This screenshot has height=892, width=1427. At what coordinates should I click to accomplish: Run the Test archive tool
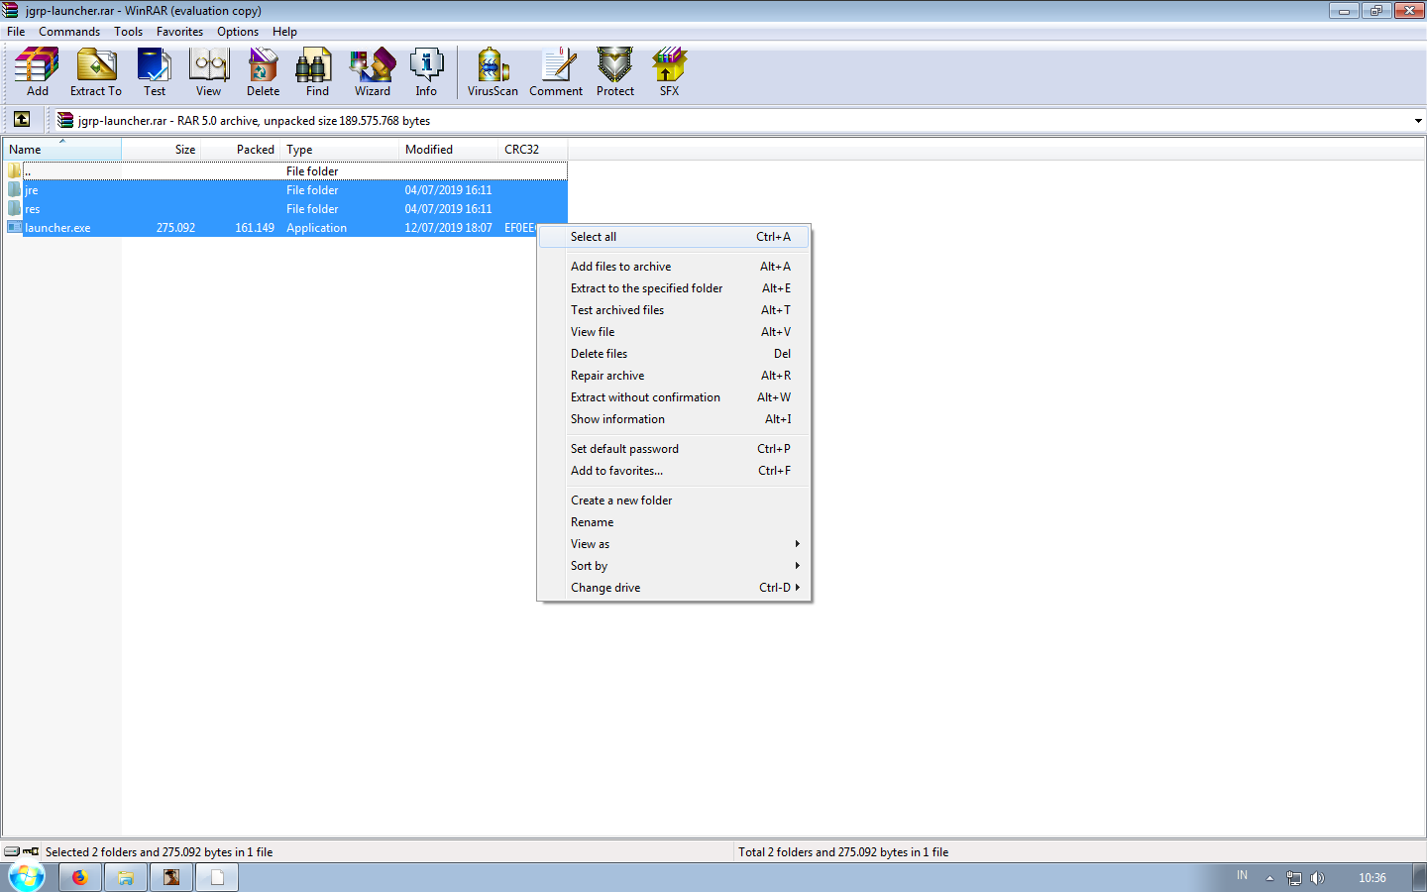point(155,72)
